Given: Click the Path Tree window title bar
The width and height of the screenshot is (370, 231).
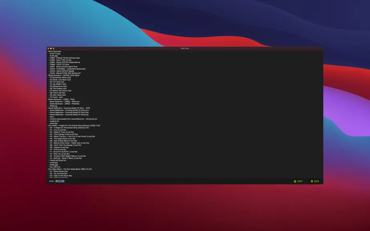Looking at the screenshot, I should [185, 48].
